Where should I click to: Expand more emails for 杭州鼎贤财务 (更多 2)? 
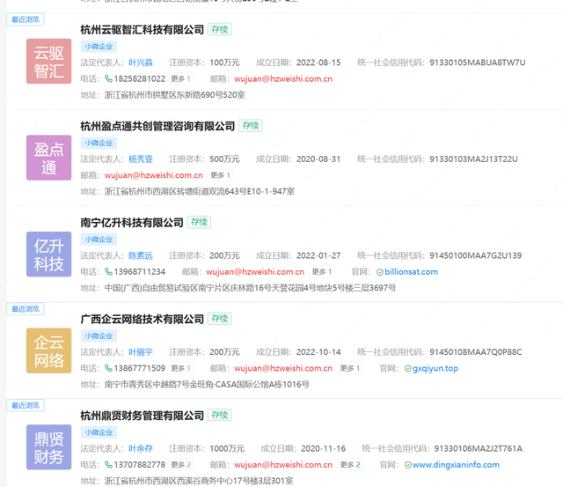click(x=350, y=465)
